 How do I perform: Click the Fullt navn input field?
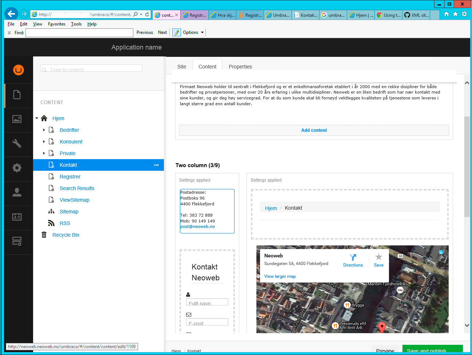tap(207, 302)
